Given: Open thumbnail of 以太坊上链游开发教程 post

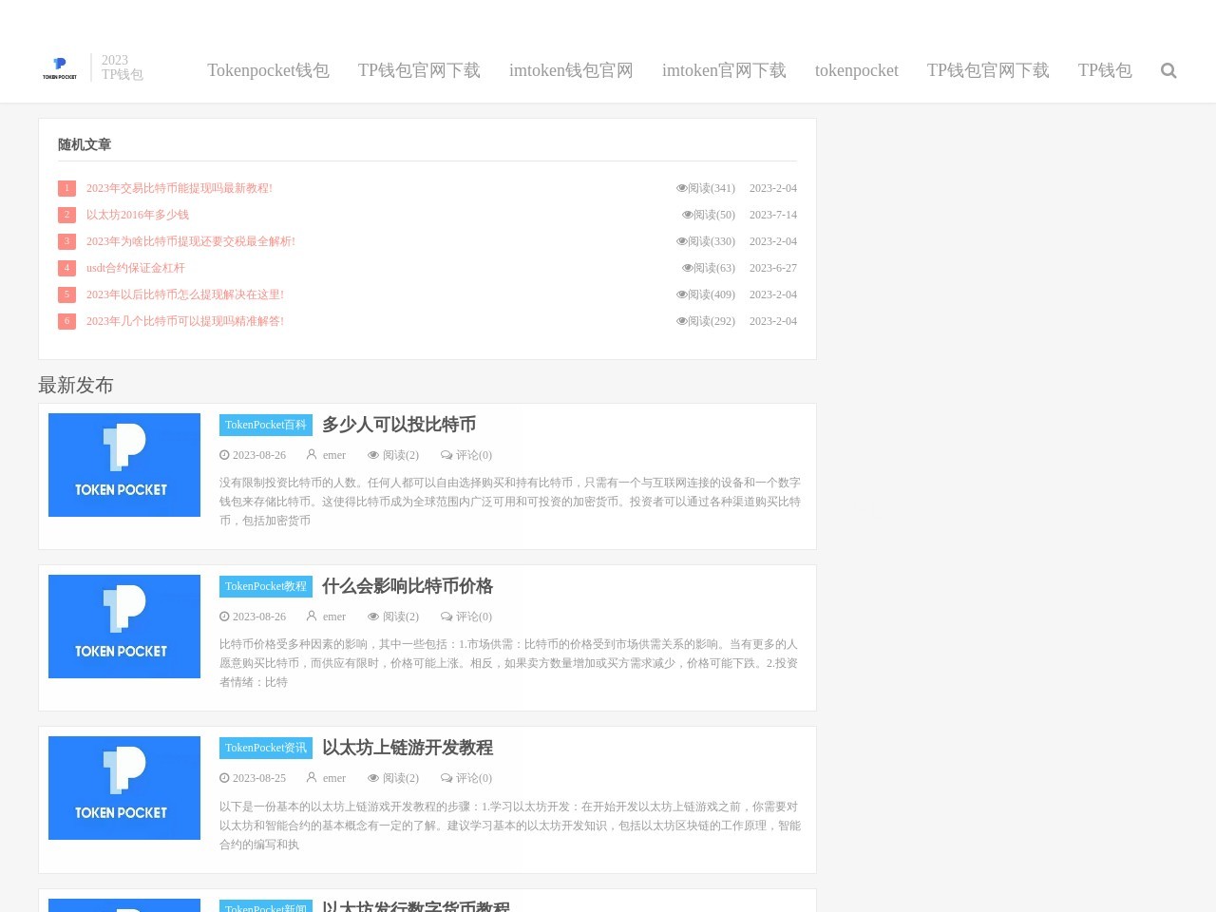Looking at the screenshot, I should [x=124, y=788].
